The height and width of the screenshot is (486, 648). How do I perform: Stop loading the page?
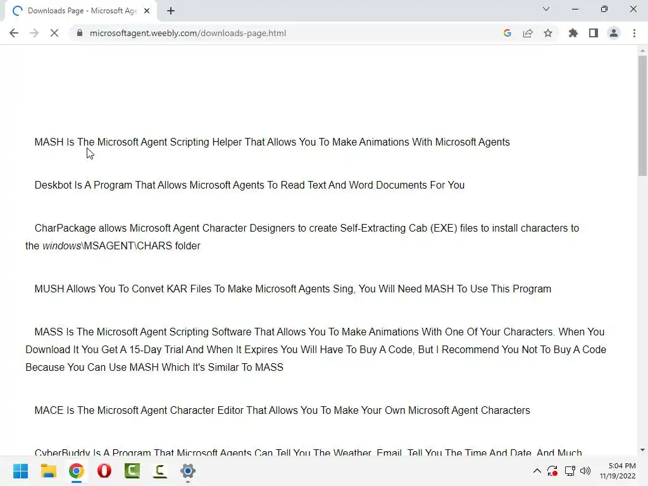(54, 33)
